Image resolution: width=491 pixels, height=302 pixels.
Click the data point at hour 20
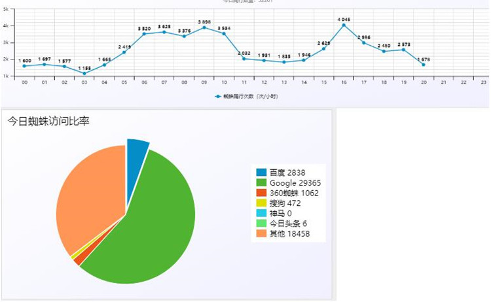point(424,65)
